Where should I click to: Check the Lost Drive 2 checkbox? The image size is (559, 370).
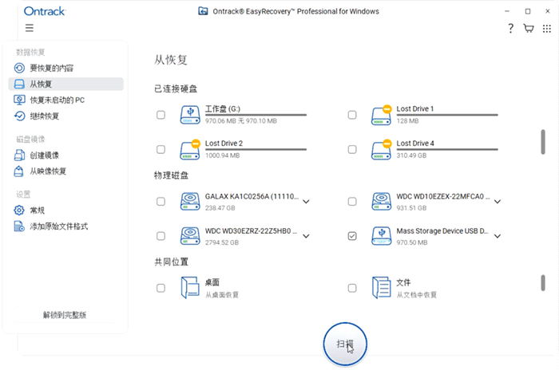click(x=161, y=149)
